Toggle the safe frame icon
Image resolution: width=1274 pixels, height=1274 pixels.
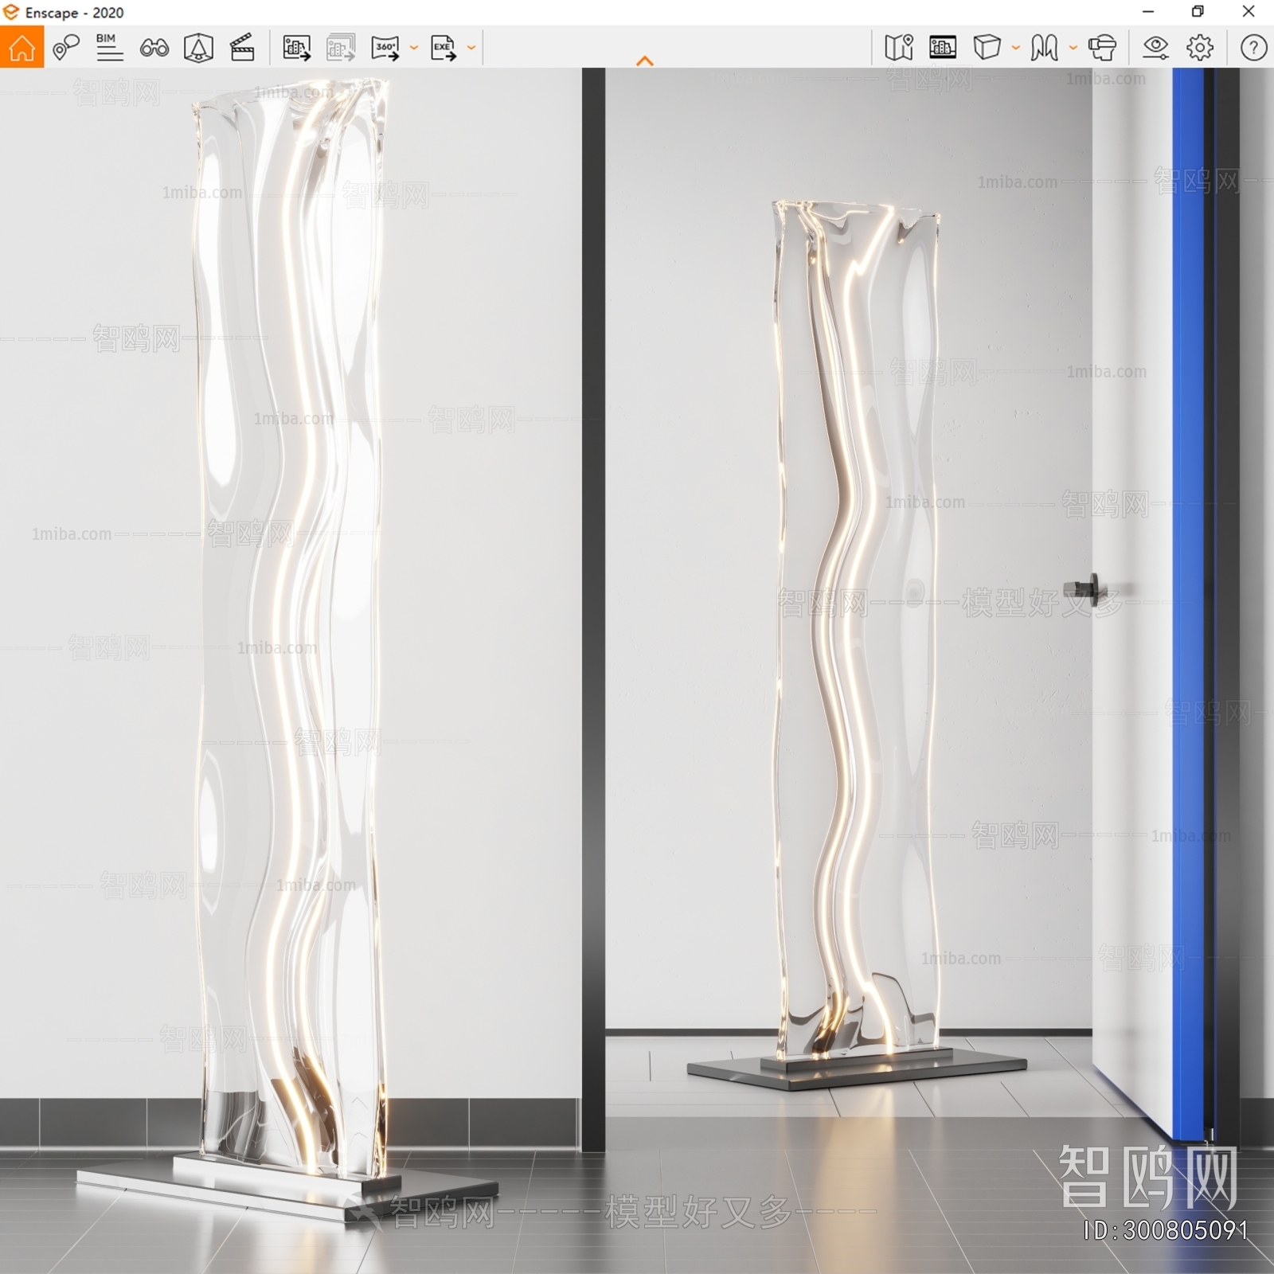tap(943, 48)
